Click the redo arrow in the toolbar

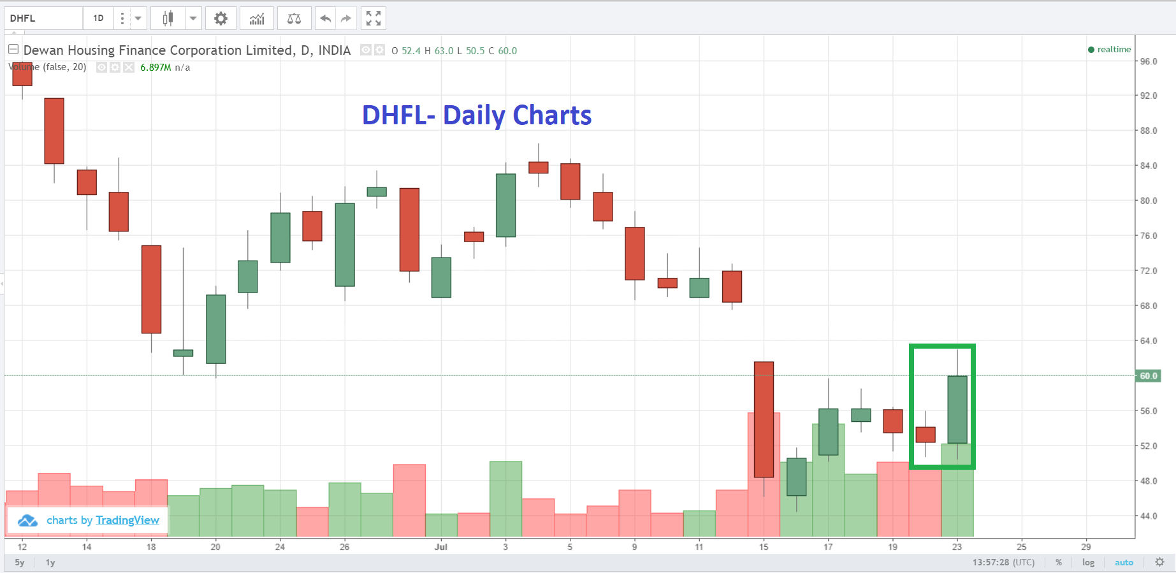[x=346, y=18]
